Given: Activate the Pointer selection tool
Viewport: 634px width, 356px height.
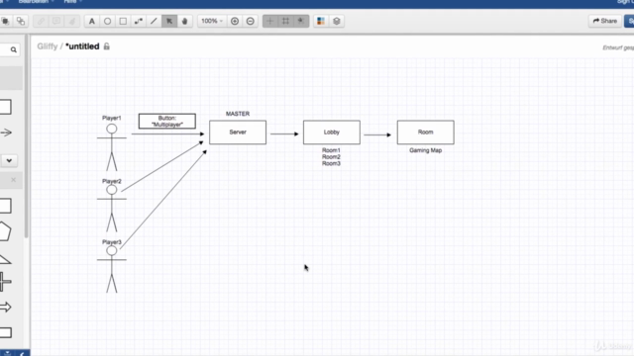Looking at the screenshot, I should (x=169, y=21).
